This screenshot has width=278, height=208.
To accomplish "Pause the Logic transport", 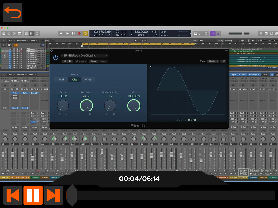I will point(73,33).
